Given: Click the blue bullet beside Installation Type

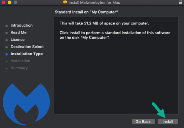Looking at the screenshot, I should [x=7, y=54].
